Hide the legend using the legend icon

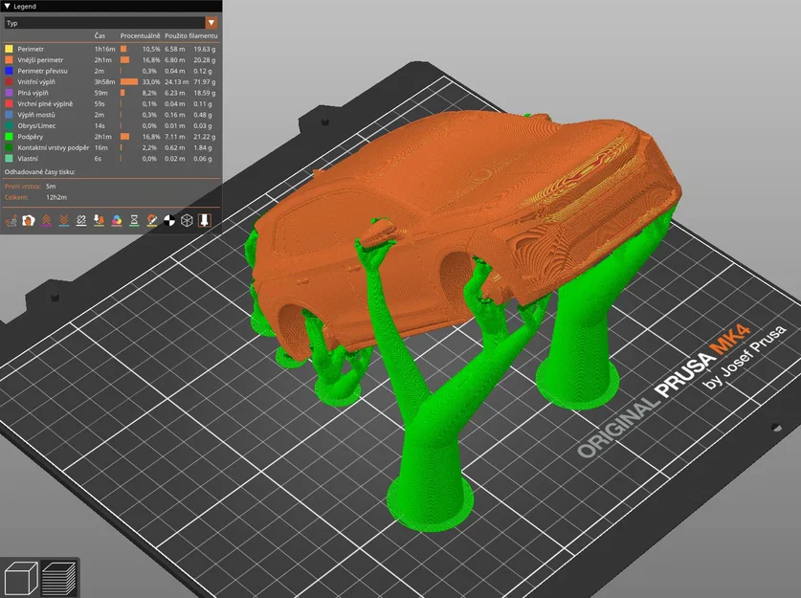click(x=205, y=220)
